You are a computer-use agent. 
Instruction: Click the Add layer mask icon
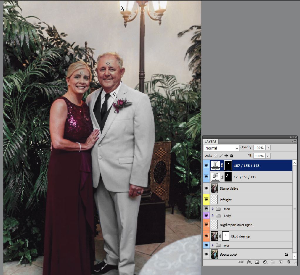[257, 262]
